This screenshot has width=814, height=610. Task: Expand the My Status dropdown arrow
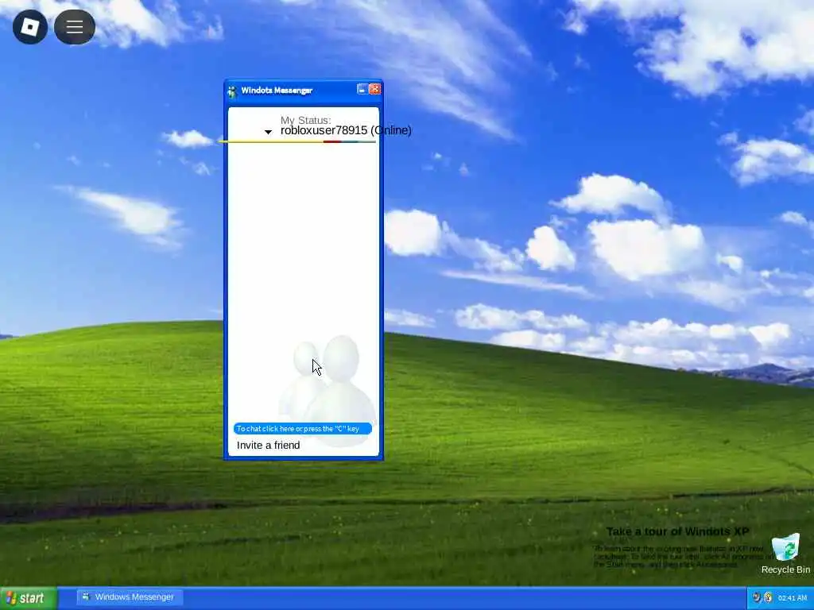pos(268,132)
